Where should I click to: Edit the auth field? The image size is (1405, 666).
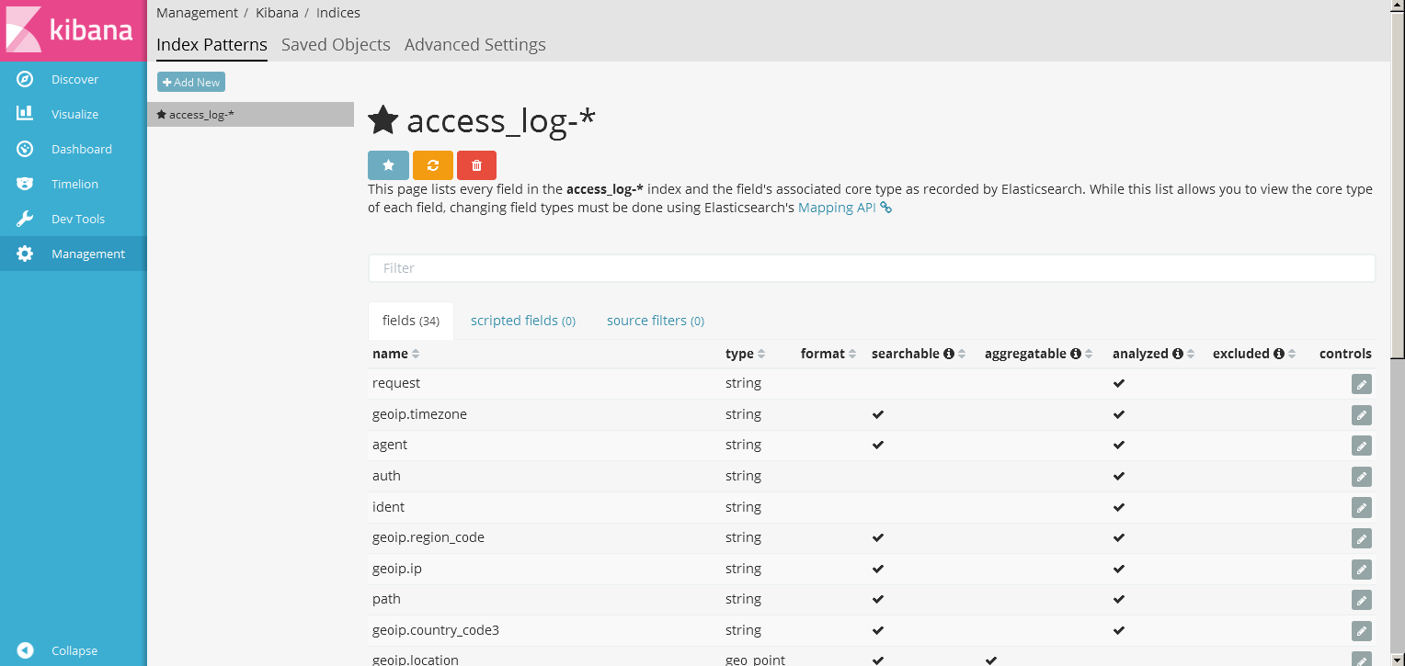click(1362, 477)
